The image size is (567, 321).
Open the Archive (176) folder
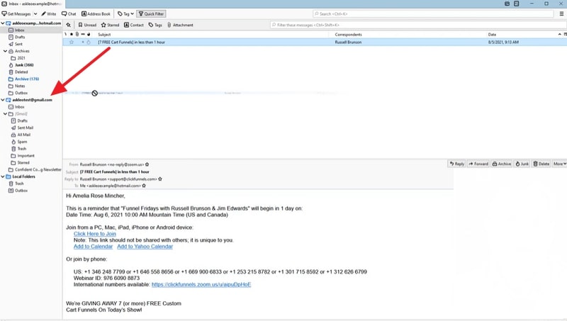[x=27, y=79]
